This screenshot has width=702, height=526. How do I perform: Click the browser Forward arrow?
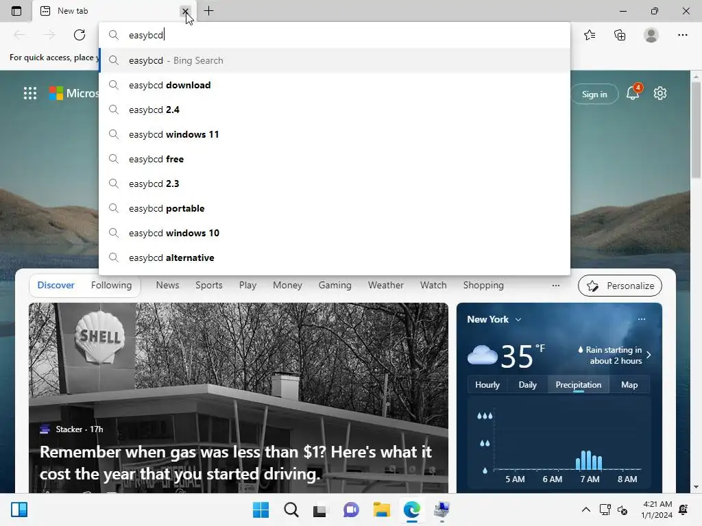pyautogui.click(x=49, y=35)
